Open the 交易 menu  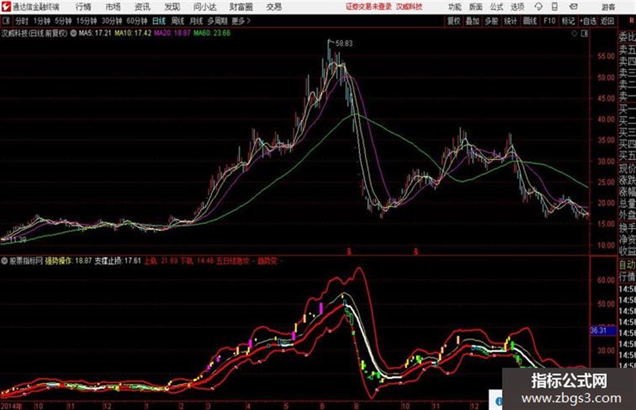tap(274, 7)
